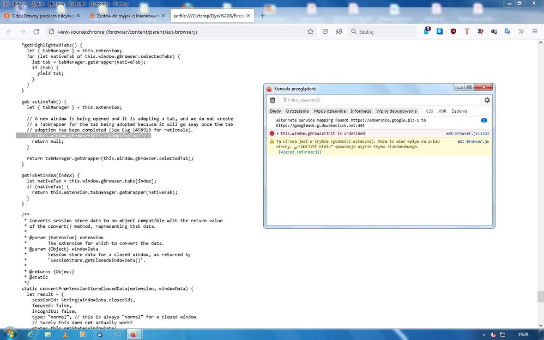Viewport: 544px width, 340px height.
Task: Open ext-browser.js link in warning row
Action: (x=473, y=141)
